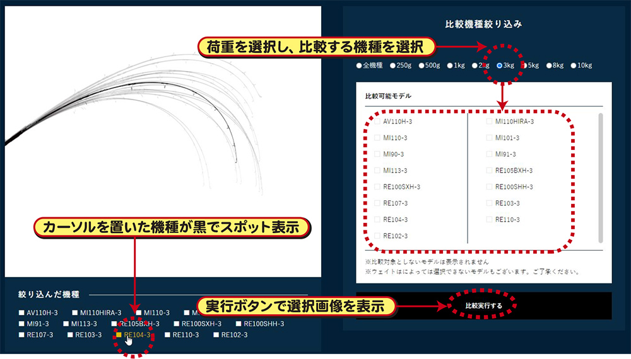Toggle MI91-3 under 絞り込んだ機種

coord(21,324)
